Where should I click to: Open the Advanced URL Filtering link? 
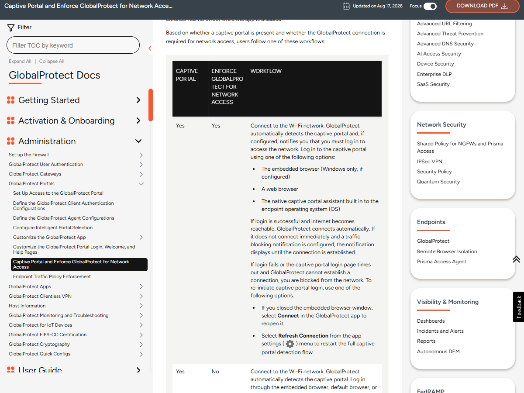(x=445, y=24)
